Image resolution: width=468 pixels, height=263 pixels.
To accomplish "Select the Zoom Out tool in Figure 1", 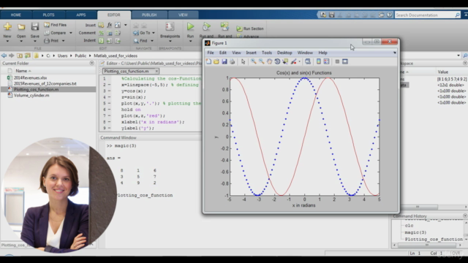I will coord(262,61).
